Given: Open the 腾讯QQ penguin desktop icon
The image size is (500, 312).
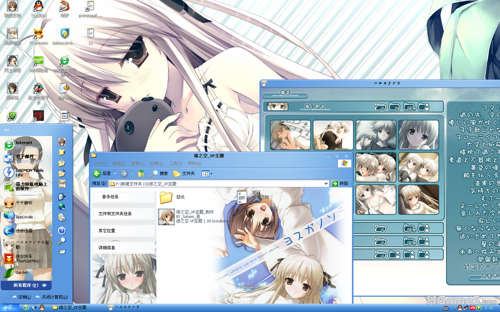Looking at the screenshot, I should (39, 9).
